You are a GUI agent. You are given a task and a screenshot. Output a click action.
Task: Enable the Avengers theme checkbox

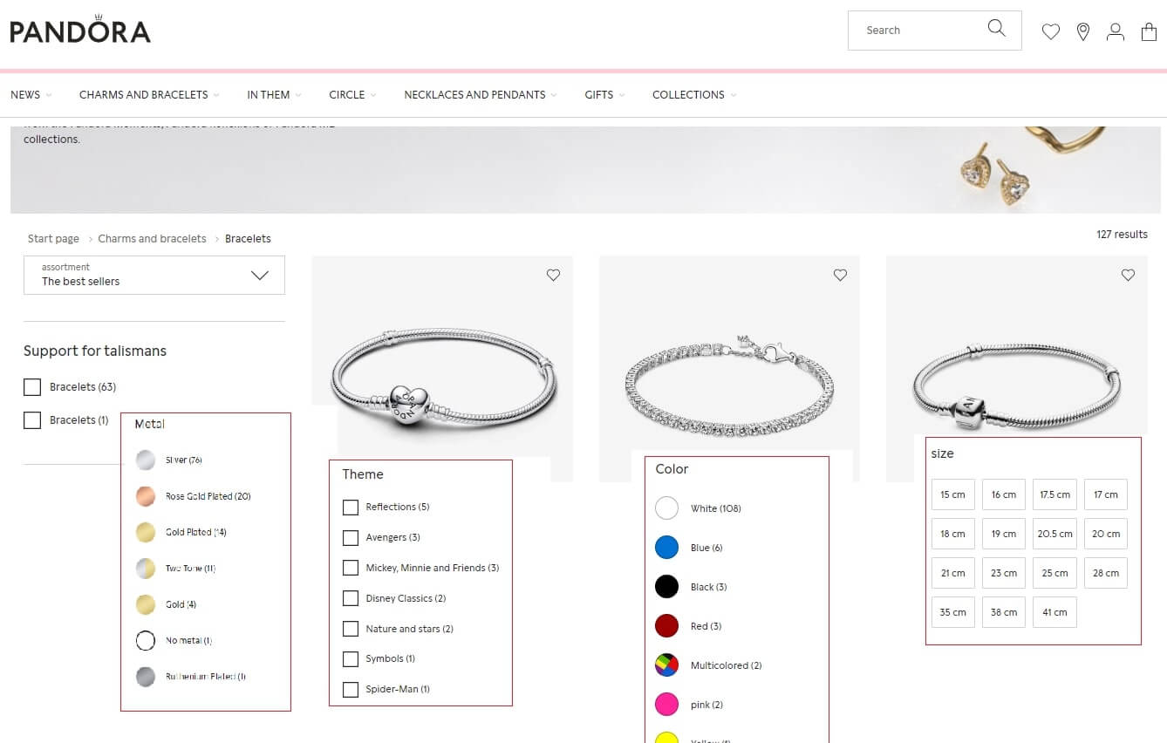click(351, 537)
